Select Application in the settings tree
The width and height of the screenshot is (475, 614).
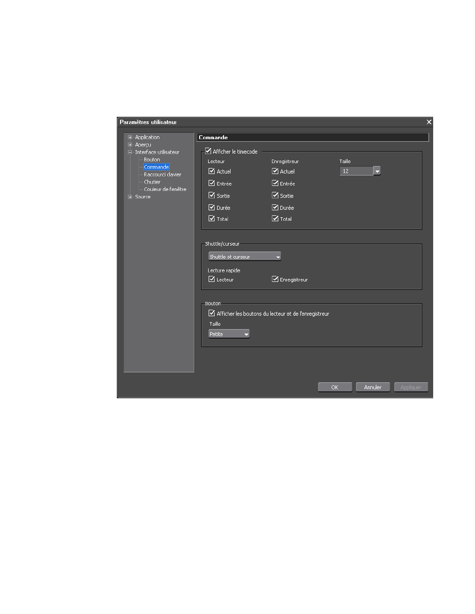point(147,137)
